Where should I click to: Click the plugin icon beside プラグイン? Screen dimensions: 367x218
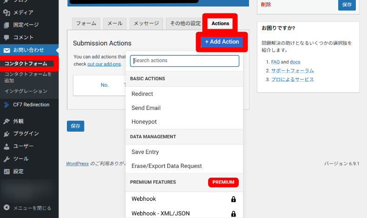[x=7, y=134]
